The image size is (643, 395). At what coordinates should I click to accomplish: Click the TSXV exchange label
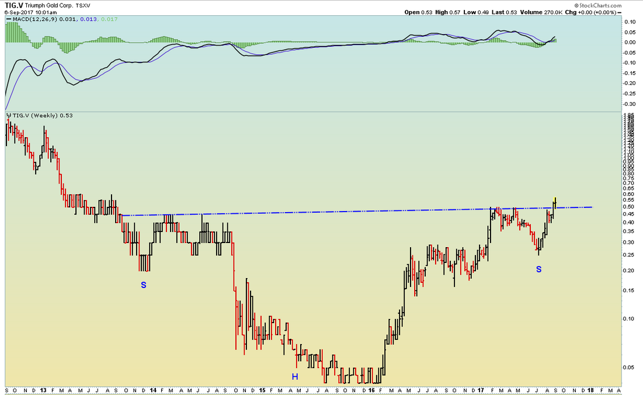(x=83, y=6)
